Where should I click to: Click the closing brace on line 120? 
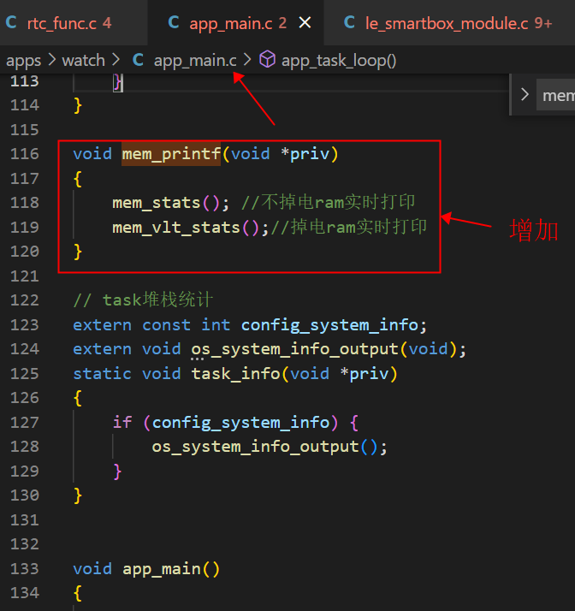pos(78,252)
